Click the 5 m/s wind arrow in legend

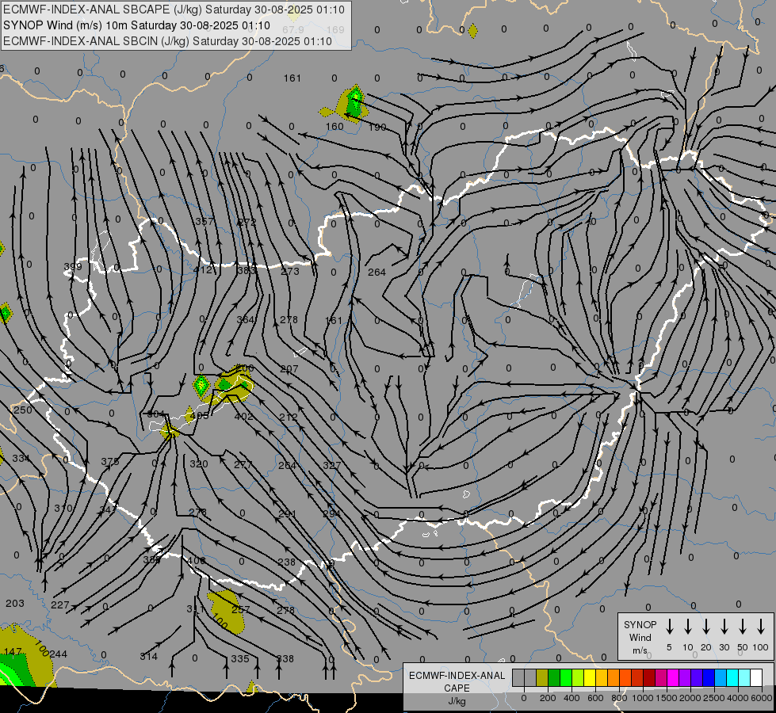point(669,627)
